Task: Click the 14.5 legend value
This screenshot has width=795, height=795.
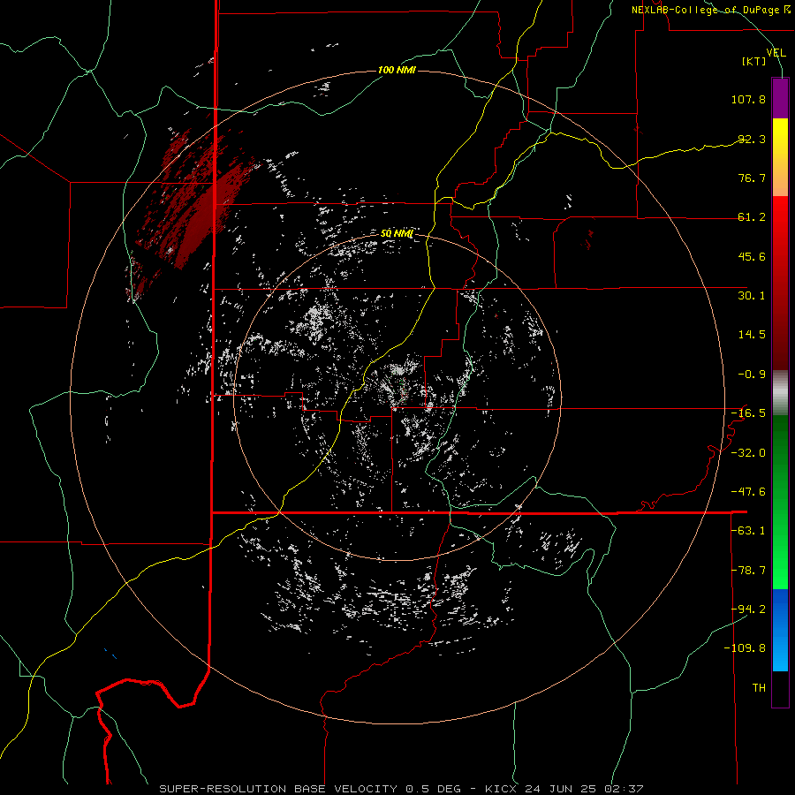Action: click(752, 335)
